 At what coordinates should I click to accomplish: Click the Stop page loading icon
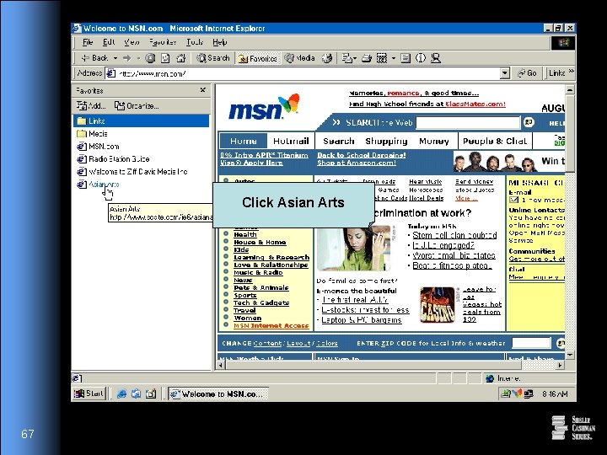coord(150,58)
